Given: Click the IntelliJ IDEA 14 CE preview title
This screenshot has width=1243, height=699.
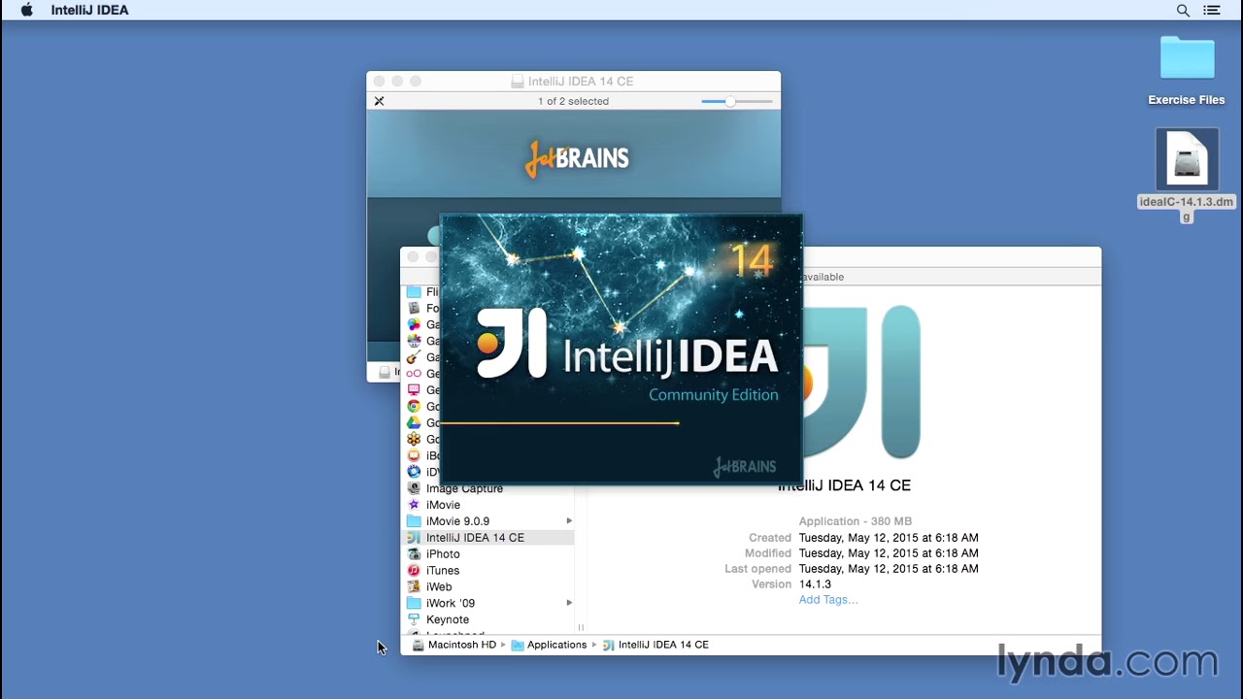Looking at the screenshot, I should click(845, 485).
